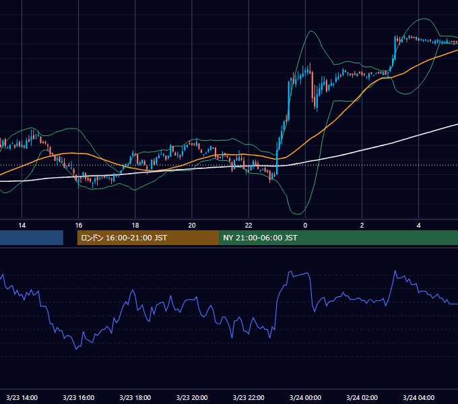Click the 3/24 02:00 date label
Image resolution: width=458 pixels, height=404 pixels.
[362, 397]
